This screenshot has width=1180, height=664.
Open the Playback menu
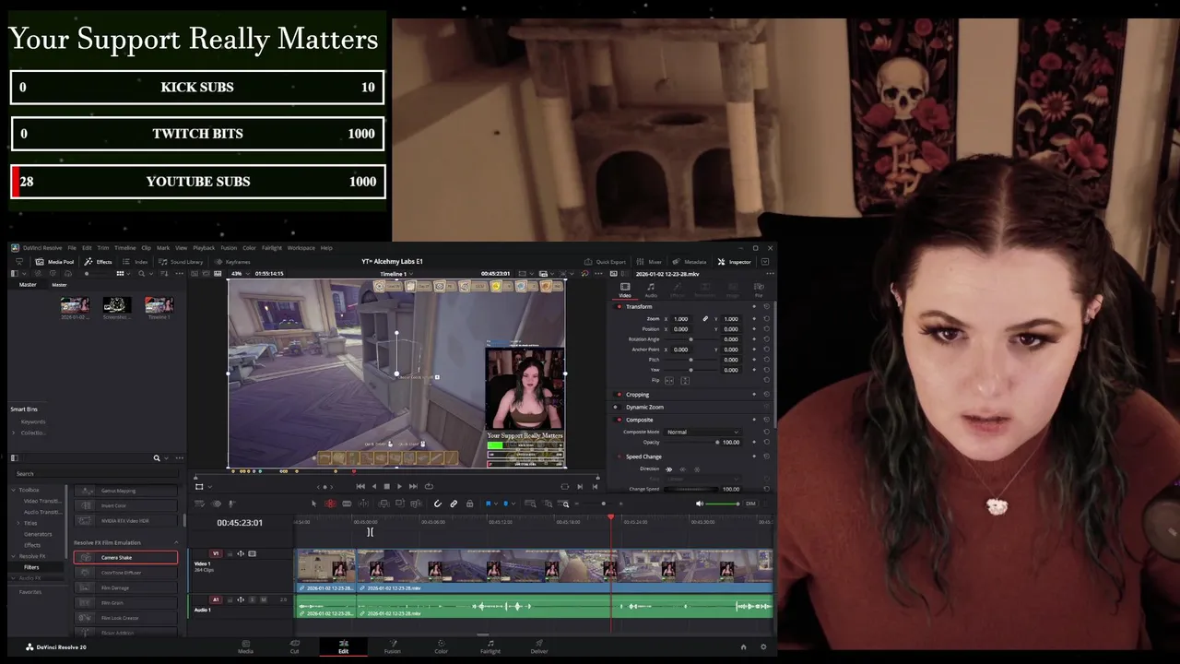tap(204, 248)
